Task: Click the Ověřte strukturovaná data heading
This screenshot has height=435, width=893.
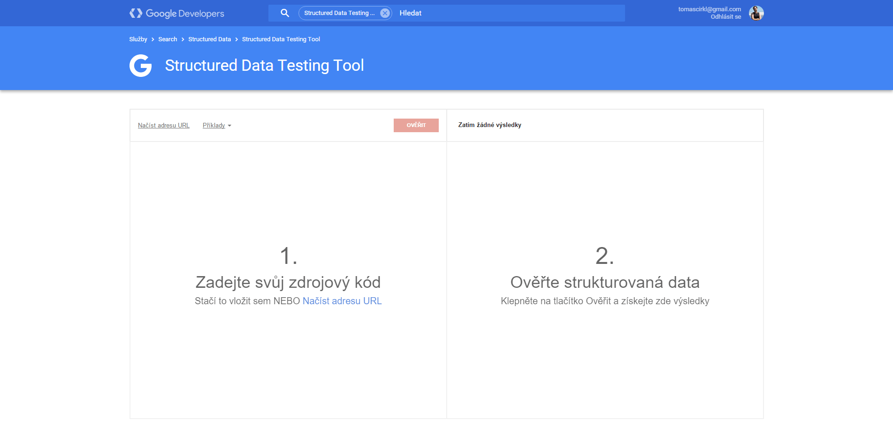Action: [x=605, y=282]
